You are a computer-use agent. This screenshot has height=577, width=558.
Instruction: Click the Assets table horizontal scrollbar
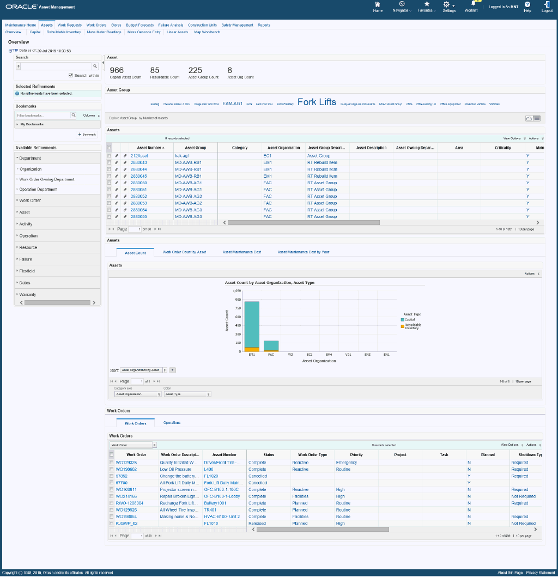click(304, 223)
